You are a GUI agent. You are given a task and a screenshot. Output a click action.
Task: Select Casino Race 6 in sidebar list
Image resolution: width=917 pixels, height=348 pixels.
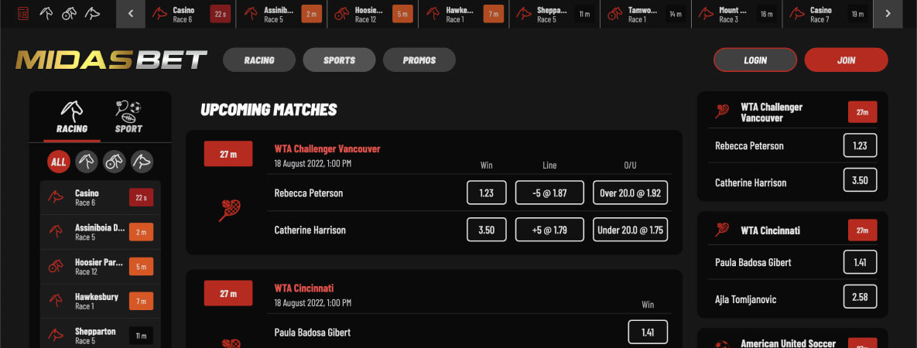tap(100, 198)
